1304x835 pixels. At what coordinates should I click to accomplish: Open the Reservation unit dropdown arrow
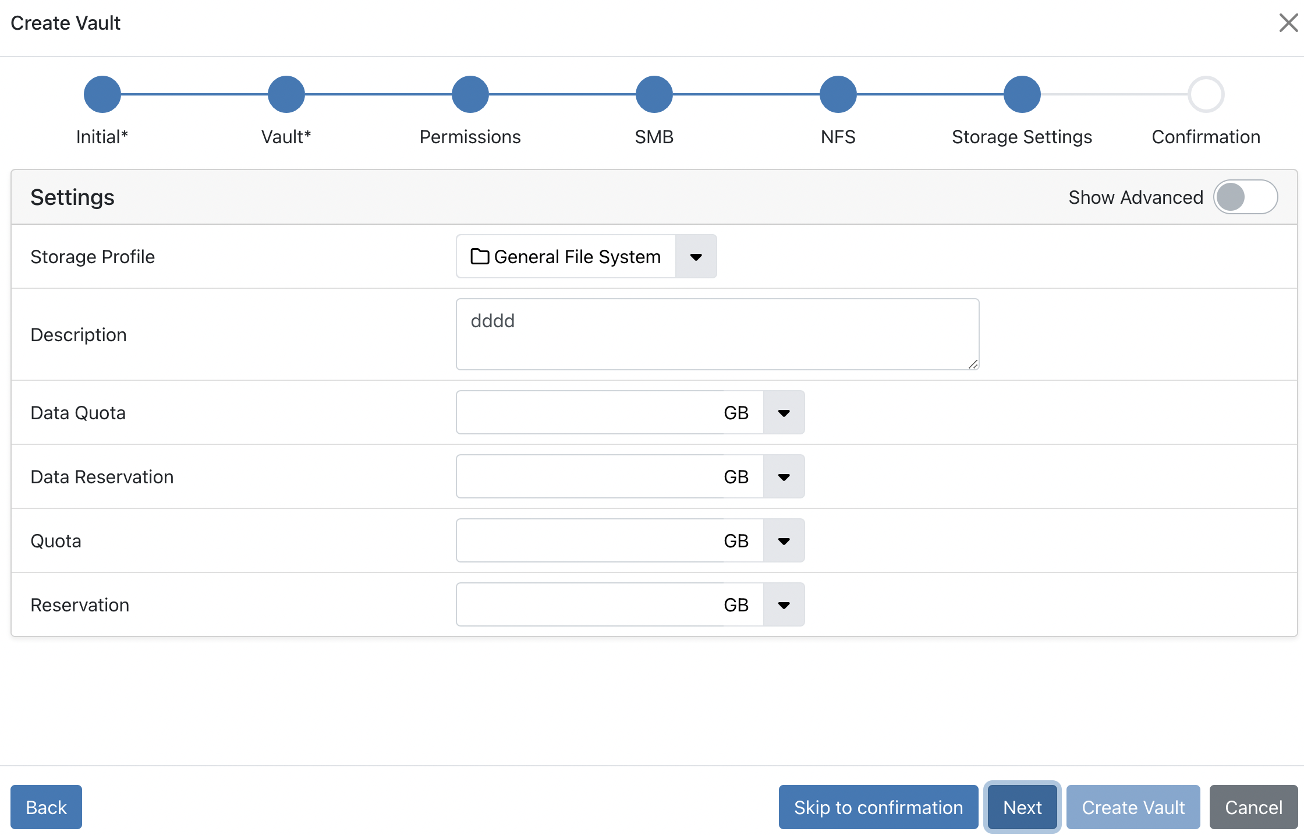[x=784, y=605]
